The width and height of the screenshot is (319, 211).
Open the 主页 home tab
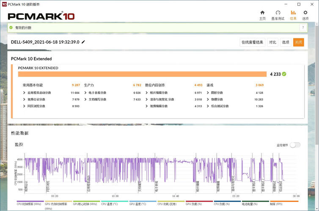[x=262, y=15]
